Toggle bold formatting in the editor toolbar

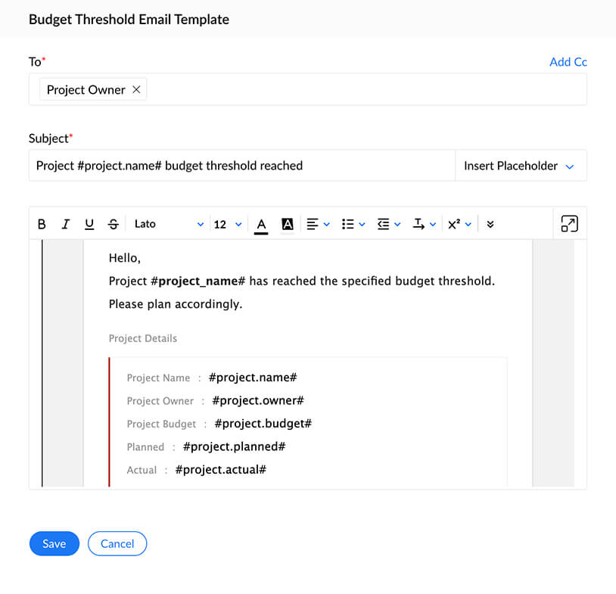coord(42,224)
